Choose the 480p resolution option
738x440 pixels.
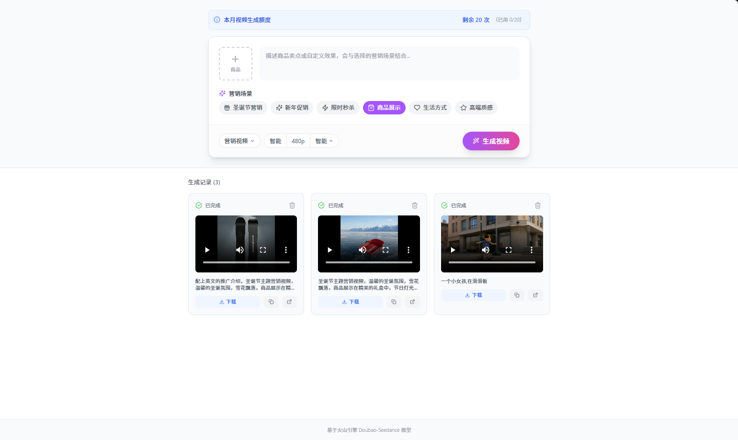pyautogui.click(x=298, y=141)
